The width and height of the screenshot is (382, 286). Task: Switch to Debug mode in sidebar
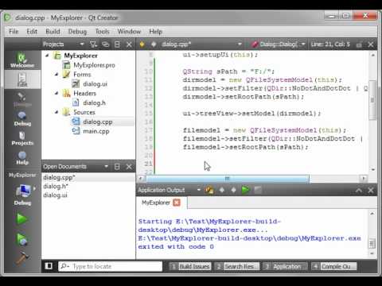(x=22, y=118)
